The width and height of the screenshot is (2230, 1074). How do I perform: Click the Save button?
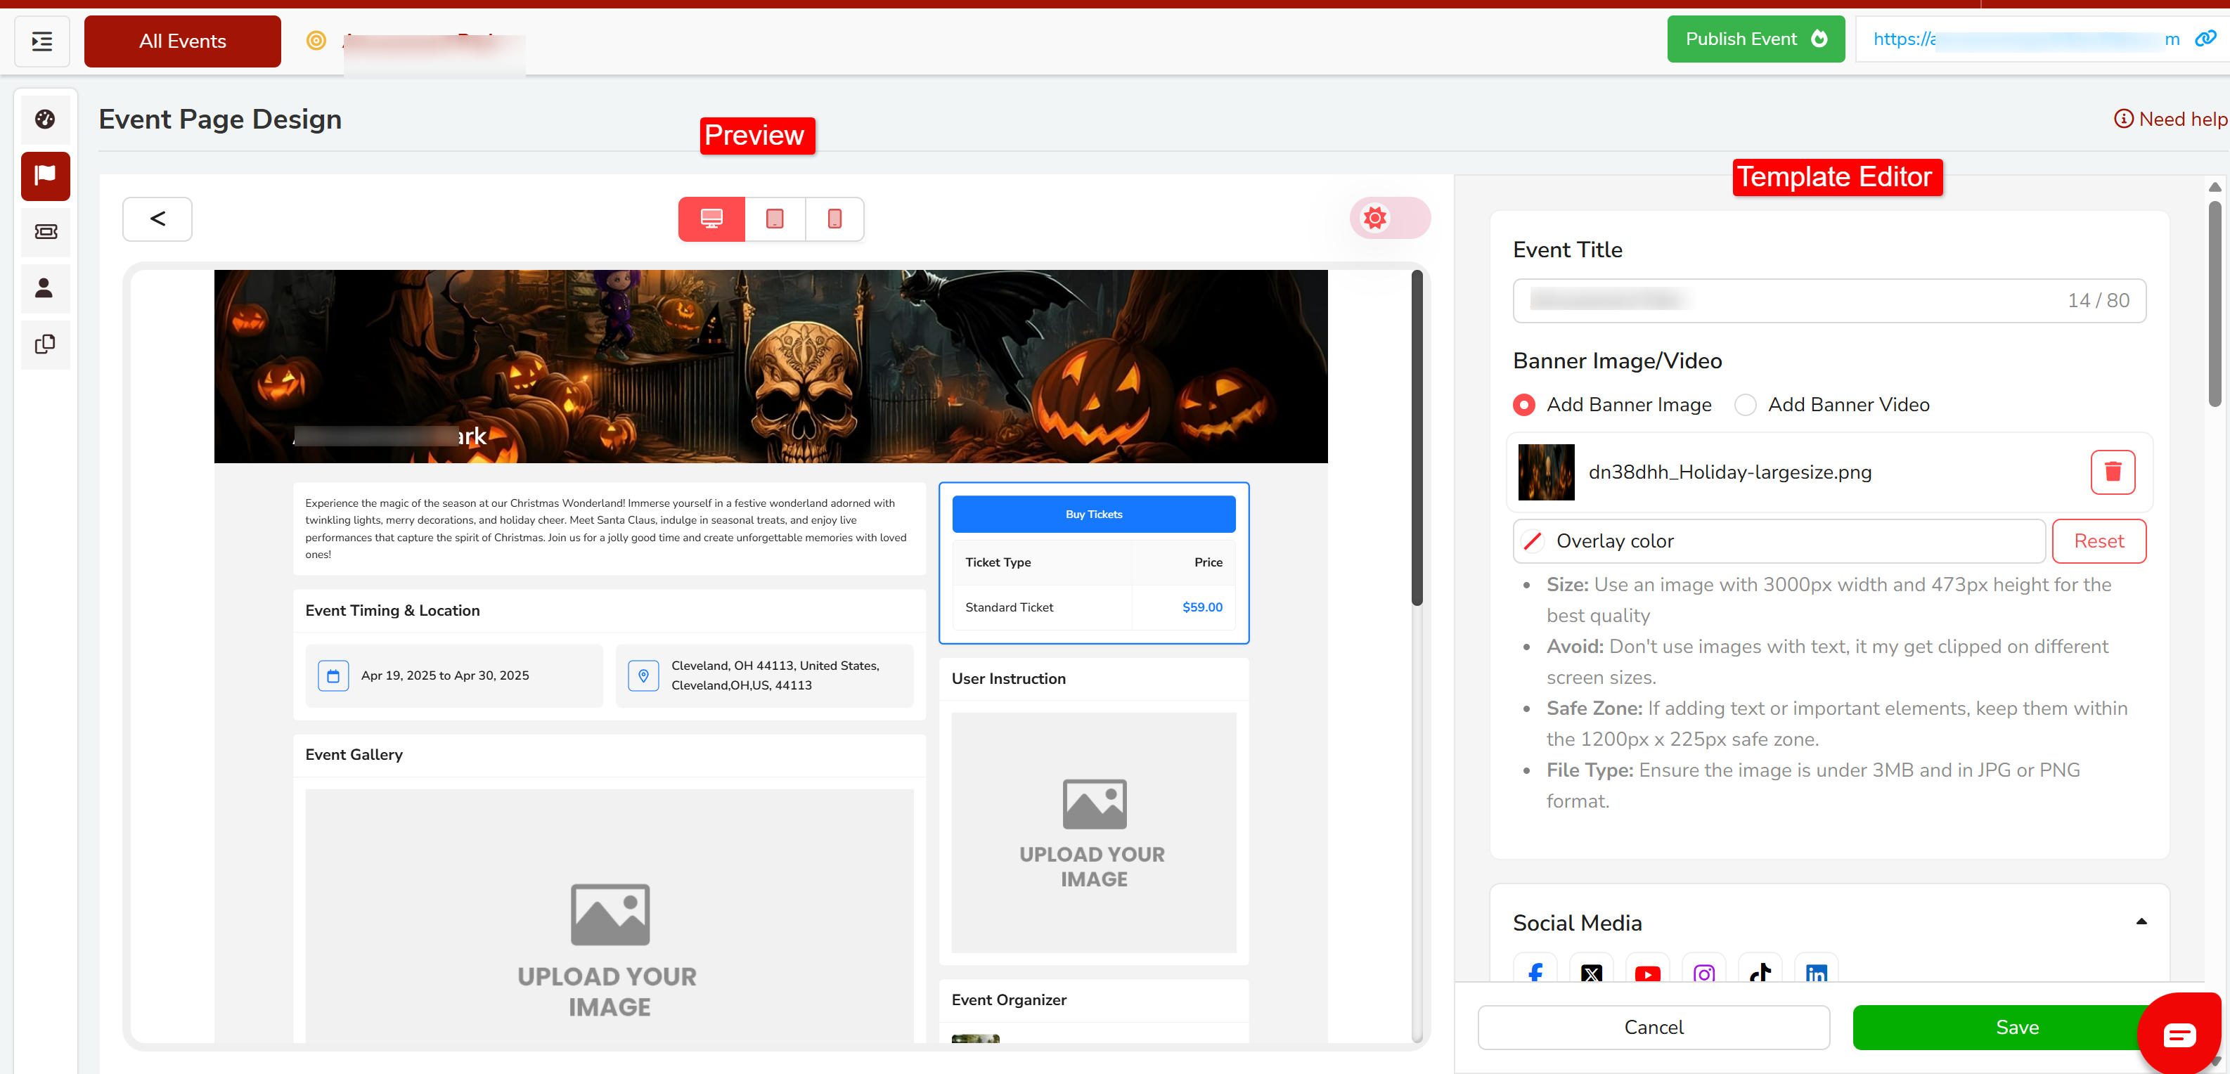pyautogui.click(x=2016, y=1028)
